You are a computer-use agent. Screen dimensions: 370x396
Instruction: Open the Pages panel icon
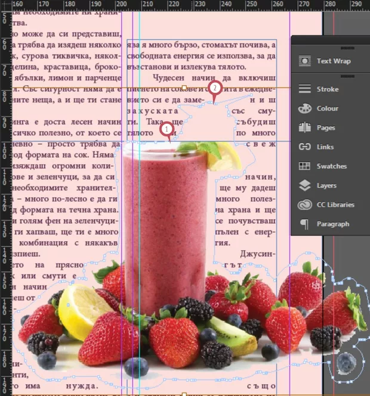tap(305, 127)
